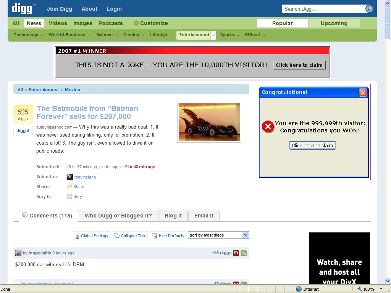Switch to the Upcoming view

pos(334,23)
